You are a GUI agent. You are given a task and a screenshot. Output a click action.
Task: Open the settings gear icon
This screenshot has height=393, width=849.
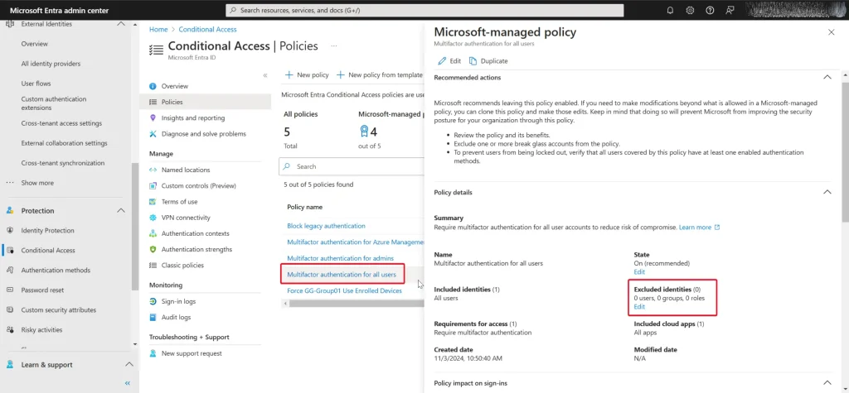pyautogui.click(x=690, y=10)
